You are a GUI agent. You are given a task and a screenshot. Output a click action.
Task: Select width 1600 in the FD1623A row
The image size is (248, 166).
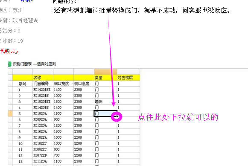[63, 131]
